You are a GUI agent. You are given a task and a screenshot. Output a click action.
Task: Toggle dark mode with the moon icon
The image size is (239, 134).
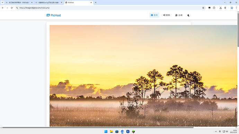click(x=188, y=15)
